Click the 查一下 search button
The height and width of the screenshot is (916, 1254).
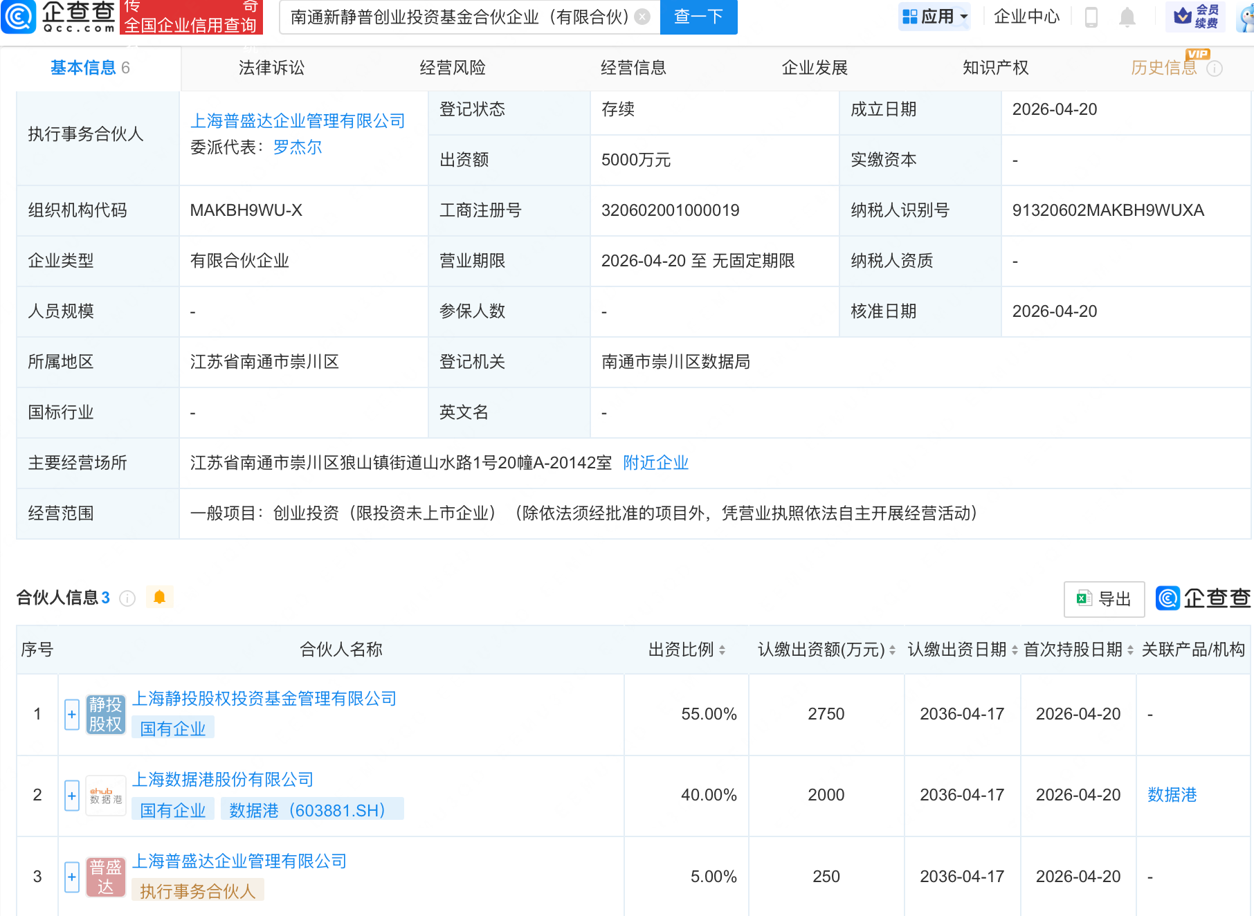coord(698,17)
